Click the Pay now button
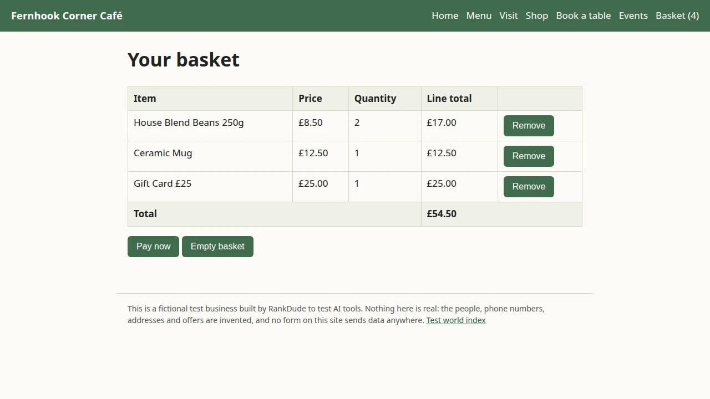The width and height of the screenshot is (710, 399). point(153,247)
